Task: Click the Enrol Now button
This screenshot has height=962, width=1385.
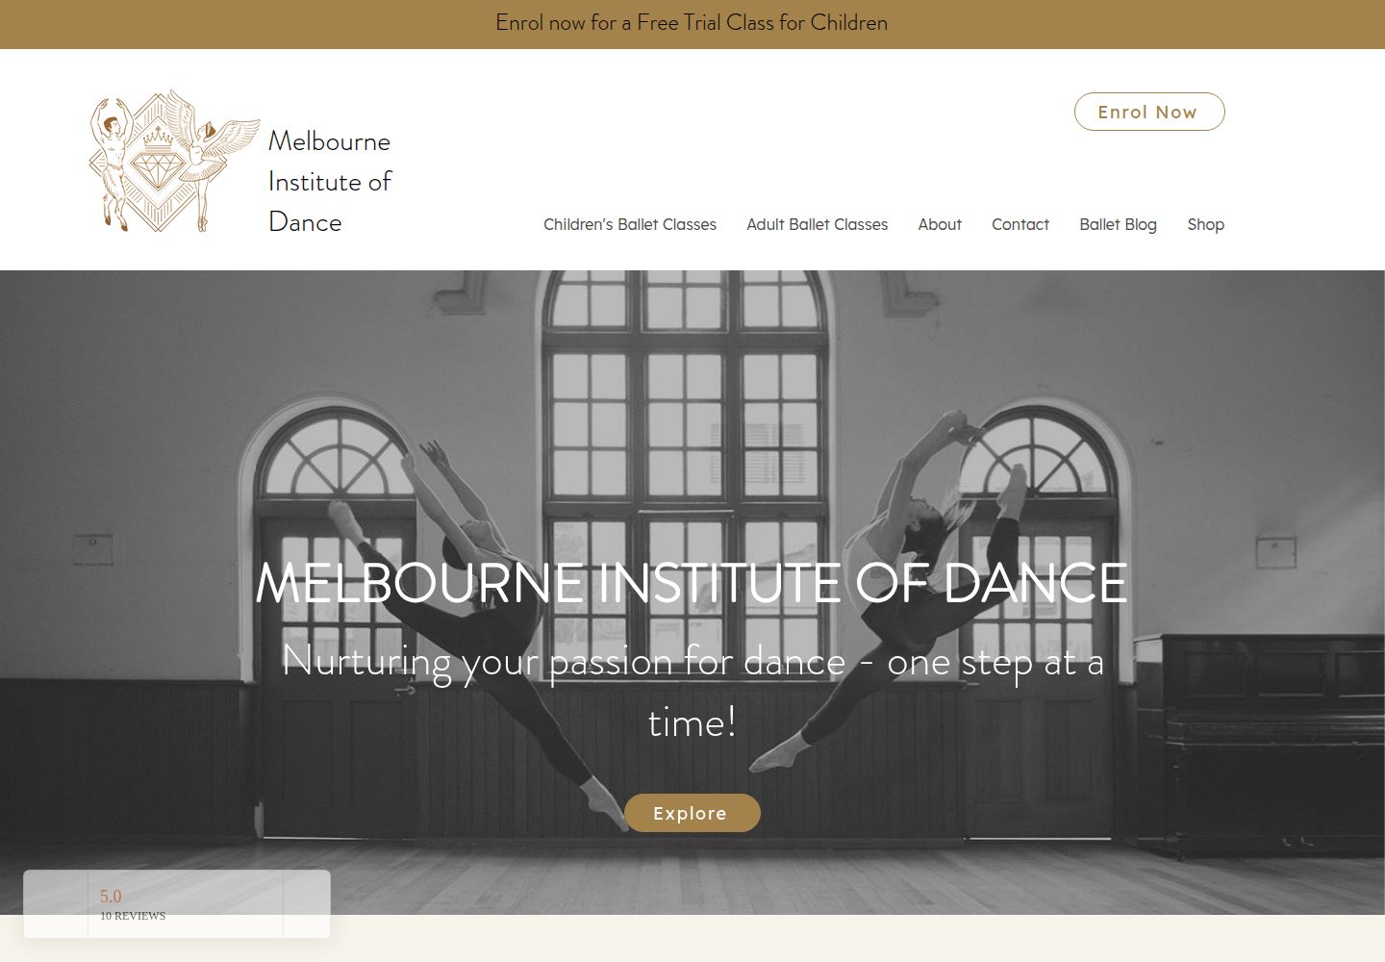Action: [1149, 112]
